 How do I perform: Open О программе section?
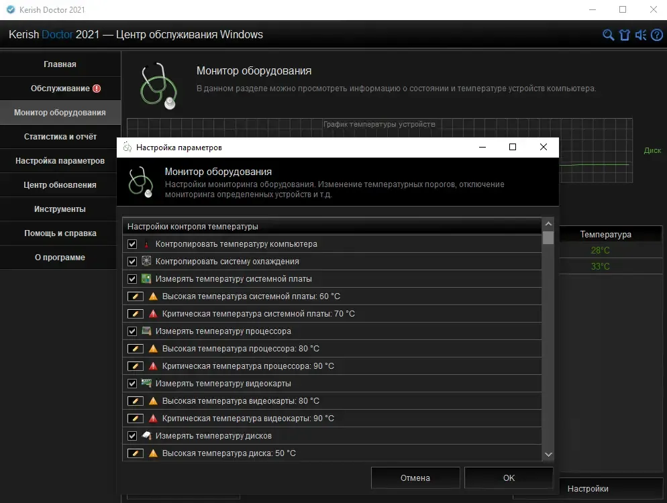[x=58, y=258]
